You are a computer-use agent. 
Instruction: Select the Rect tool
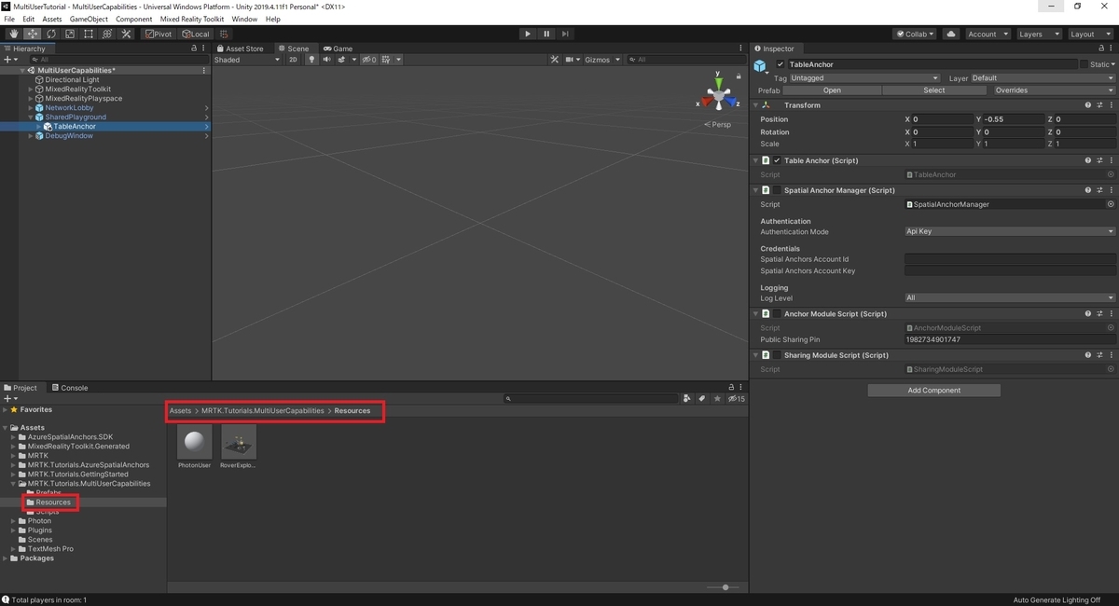pos(89,34)
